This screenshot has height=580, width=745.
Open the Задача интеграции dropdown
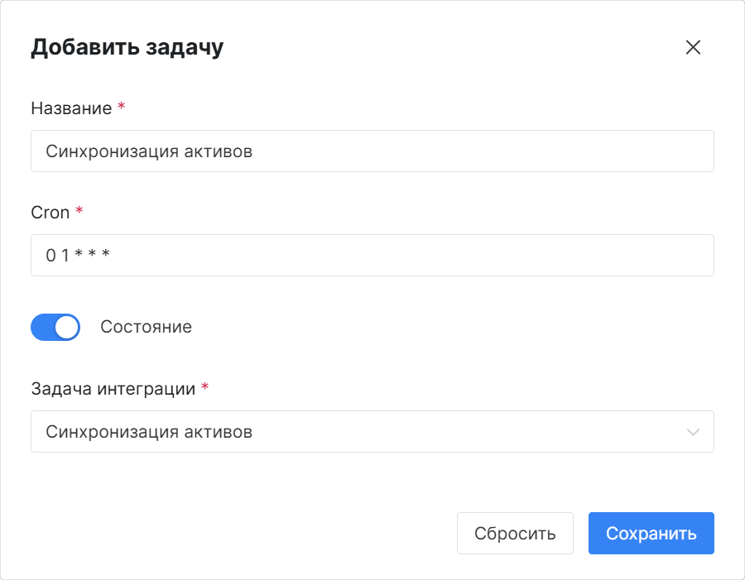coord(372,431)
